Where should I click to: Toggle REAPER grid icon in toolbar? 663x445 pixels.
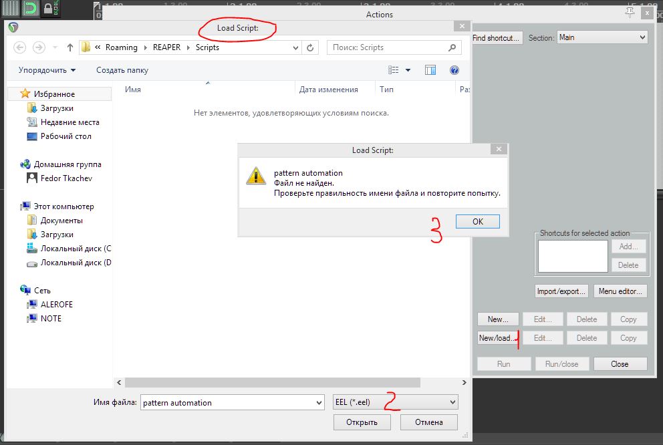(x=11, y=9)
